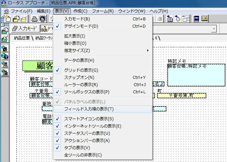Toggle インターネットツールの表示(E)
Image resolution: width=227 pixels, height=162 pixels.
[103, 126]
